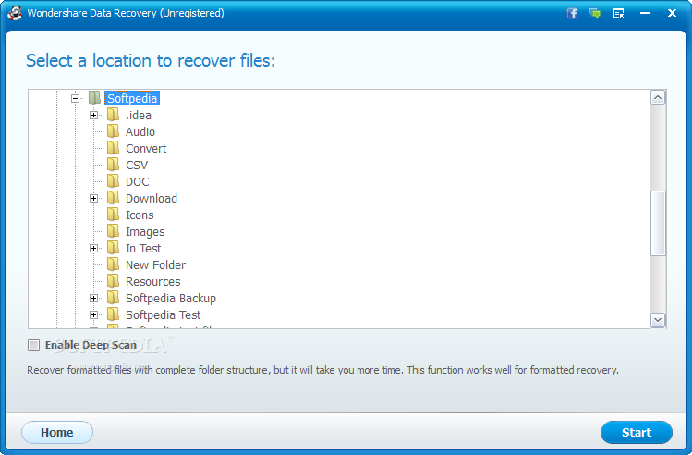Expand the Download folder node
The width and height of the screenshot is (692, 455).
click(93, 198)
